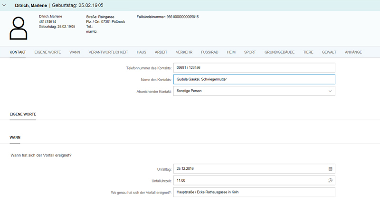
Task: Open the EIGENE WORTE tab
Action: coord(47,52)
